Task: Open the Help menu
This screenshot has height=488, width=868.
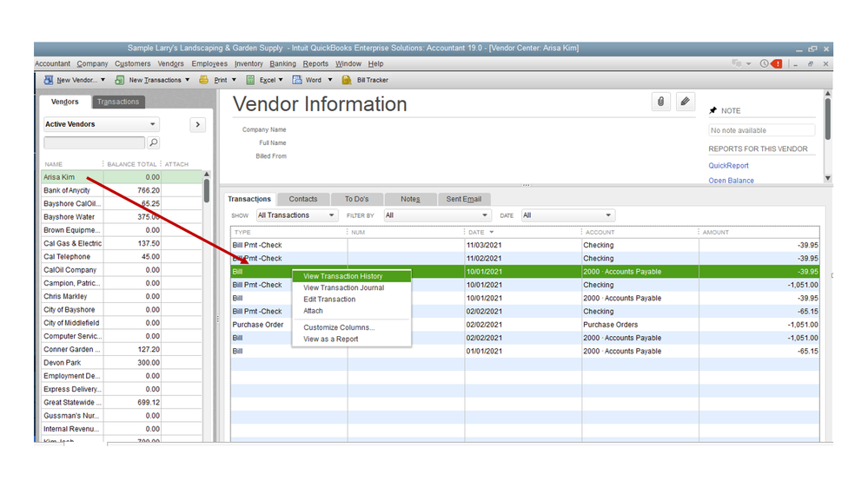Action: pos(376,63)
